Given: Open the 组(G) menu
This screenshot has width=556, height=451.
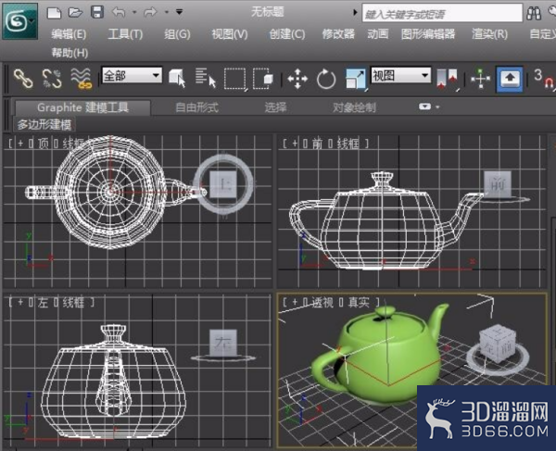Looking at the screenshot, I should [177, 34].
